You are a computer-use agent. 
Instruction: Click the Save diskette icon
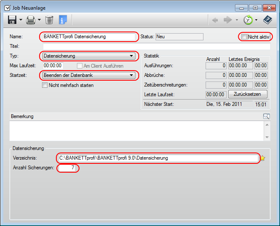[12, 20]
